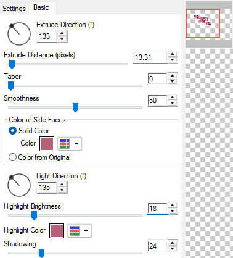The width and height of the screenshot is (233, 258).
Task: Click the Light Direction angle dial
Action: click(19, 185)
